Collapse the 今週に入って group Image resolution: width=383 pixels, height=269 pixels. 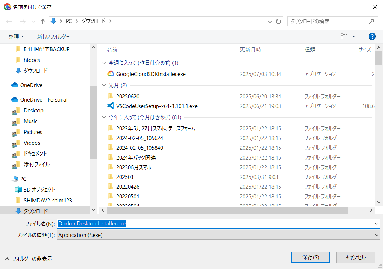(x=104, y=63)
